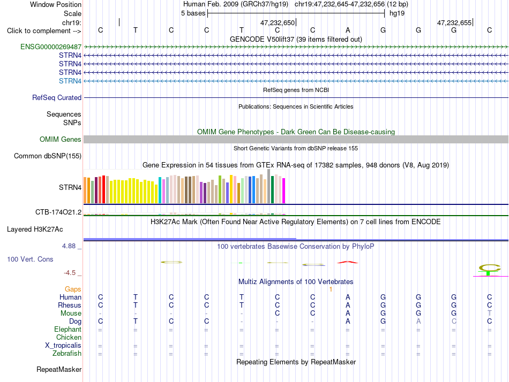Open 'Repeating Elements by RepeatMasker' title
Viewport: 509px width, 382px height.
(x=296, y=362)
